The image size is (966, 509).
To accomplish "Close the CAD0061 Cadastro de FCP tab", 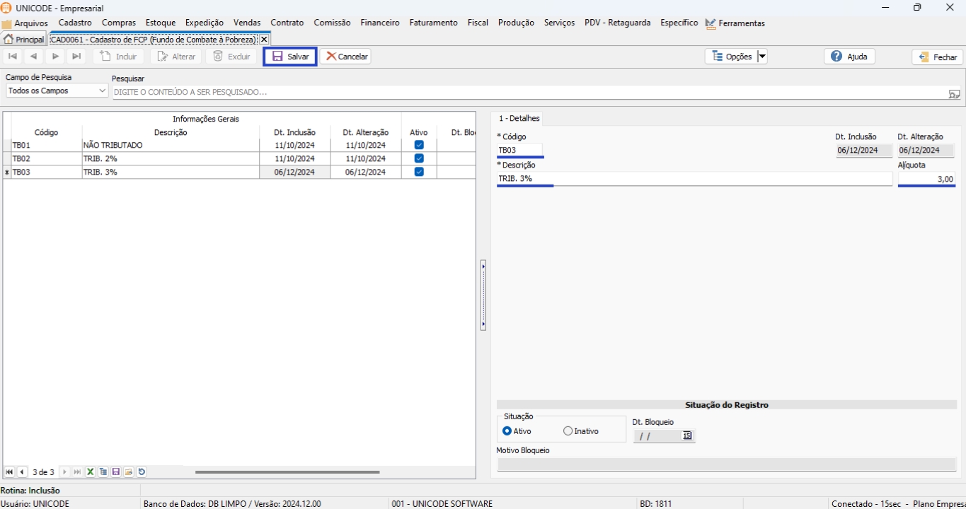I will 264,40.
